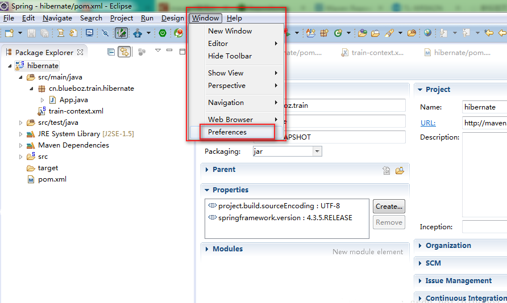Click the project Name field containing hibernate
The height and width of the screenshot is (303, 507).
tap(485, 107)
